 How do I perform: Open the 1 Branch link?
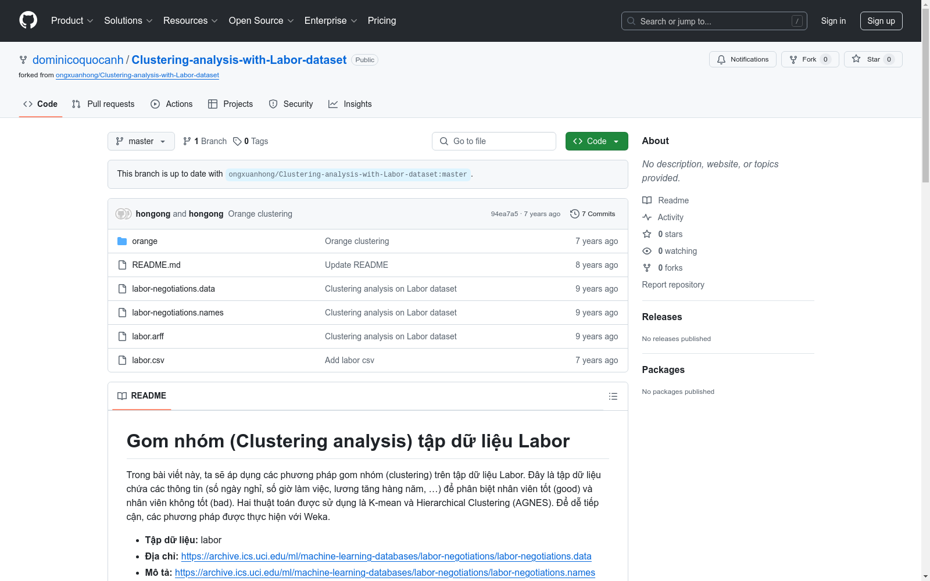[205, 141]
